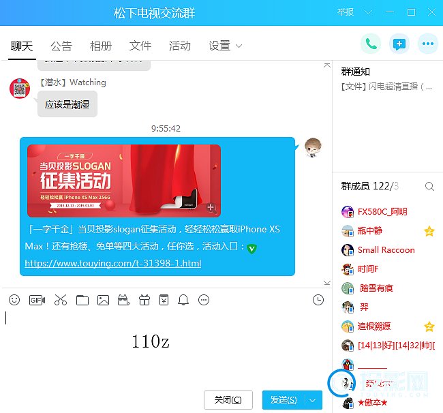The width and height of the screenshot is (443, 413).
Task: Click the avatar of Small Raccoon
Action: click(348, 250)
